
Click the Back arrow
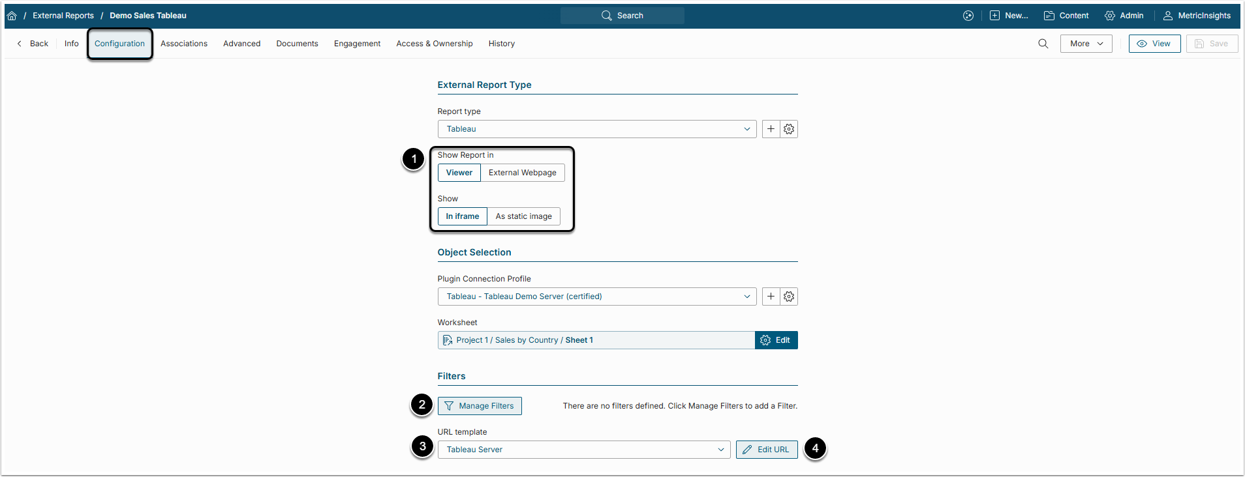point(33,44)
